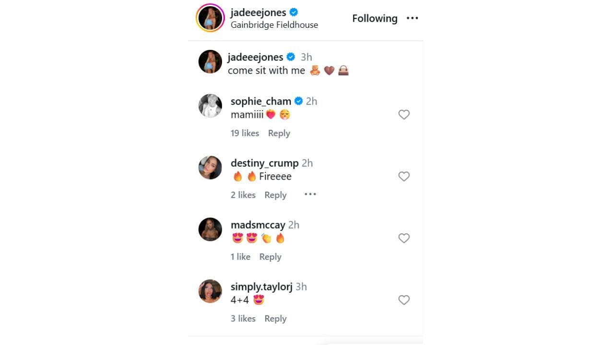
Task: Like sophie_cham's comment using the heart icon
Action: (404, 115)
